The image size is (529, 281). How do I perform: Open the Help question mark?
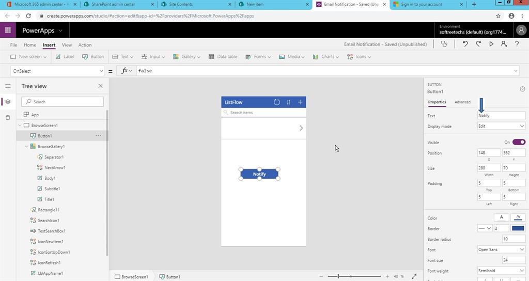517,44
